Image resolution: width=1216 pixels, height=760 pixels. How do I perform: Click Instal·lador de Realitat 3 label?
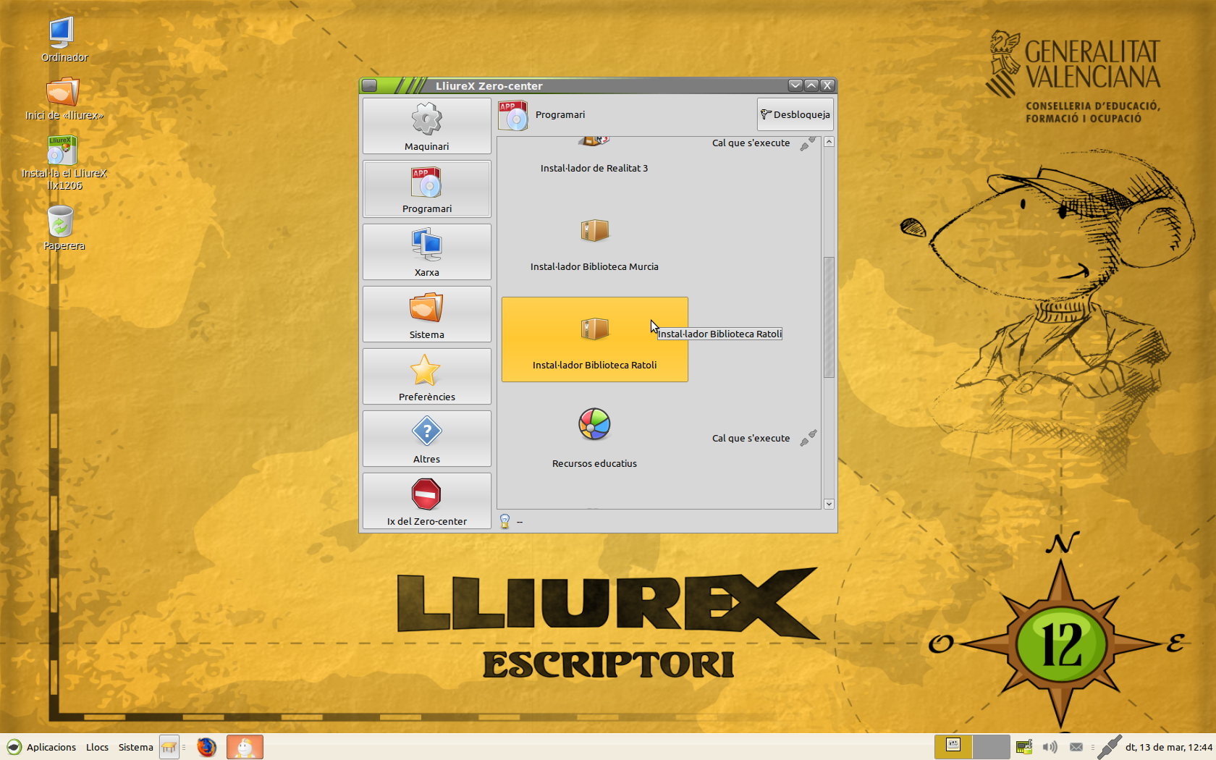click(594, 168)
